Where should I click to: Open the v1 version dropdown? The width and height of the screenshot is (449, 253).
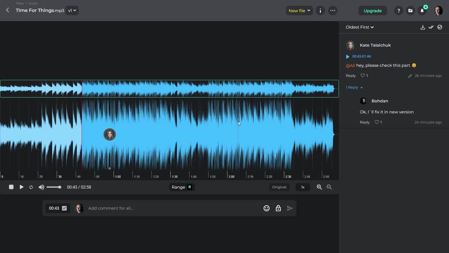(x=72, y=11)
